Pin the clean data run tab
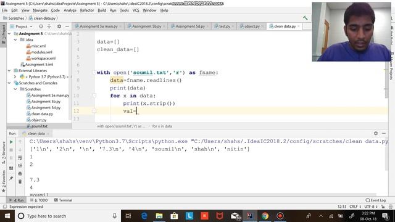The image size is (395, 222). pyautogui.click(x=11, y=178)
